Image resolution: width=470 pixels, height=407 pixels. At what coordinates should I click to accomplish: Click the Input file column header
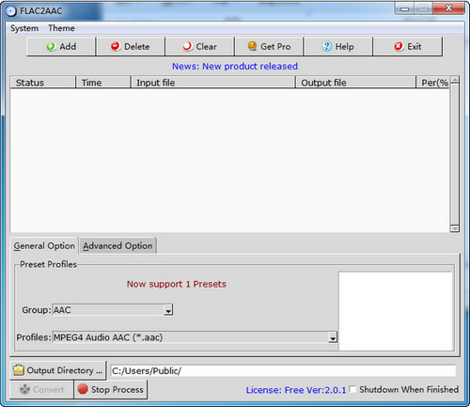coord(213,83)
